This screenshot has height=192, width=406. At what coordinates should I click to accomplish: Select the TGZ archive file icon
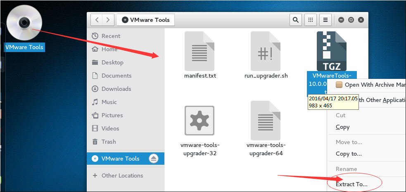[x=332, y=51]
